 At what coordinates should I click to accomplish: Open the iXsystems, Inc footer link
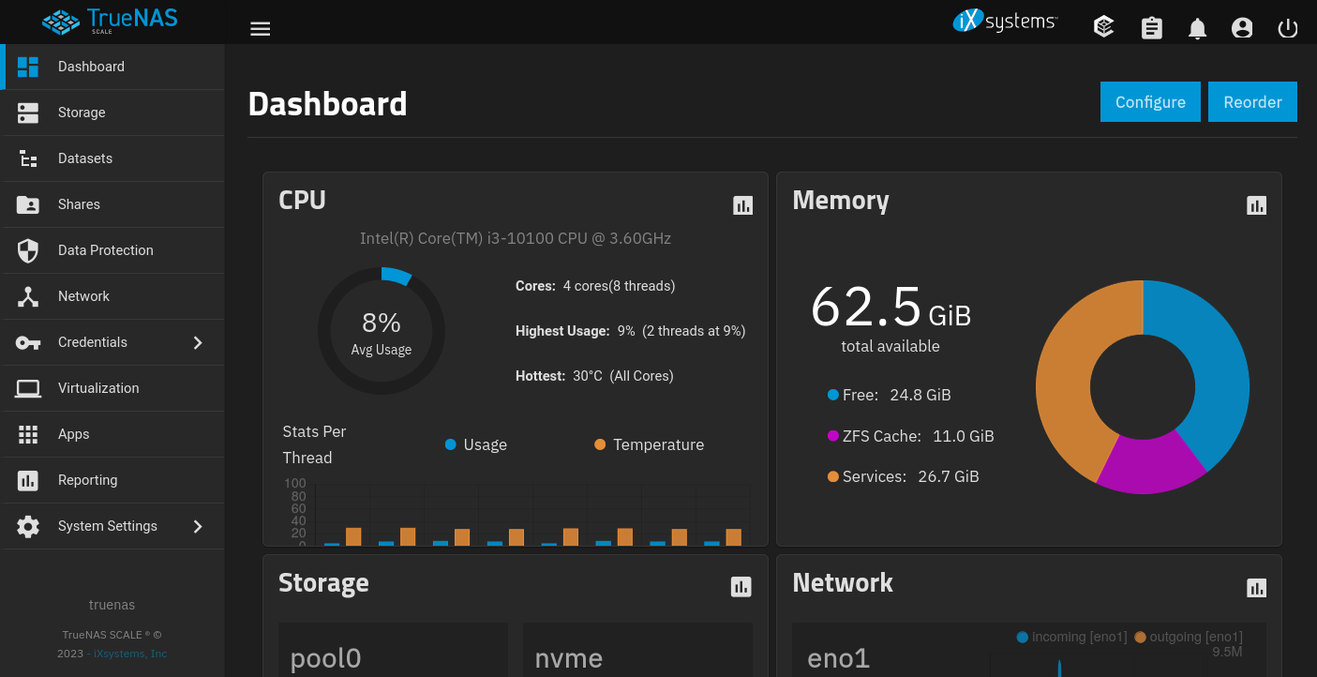(130, 654)
